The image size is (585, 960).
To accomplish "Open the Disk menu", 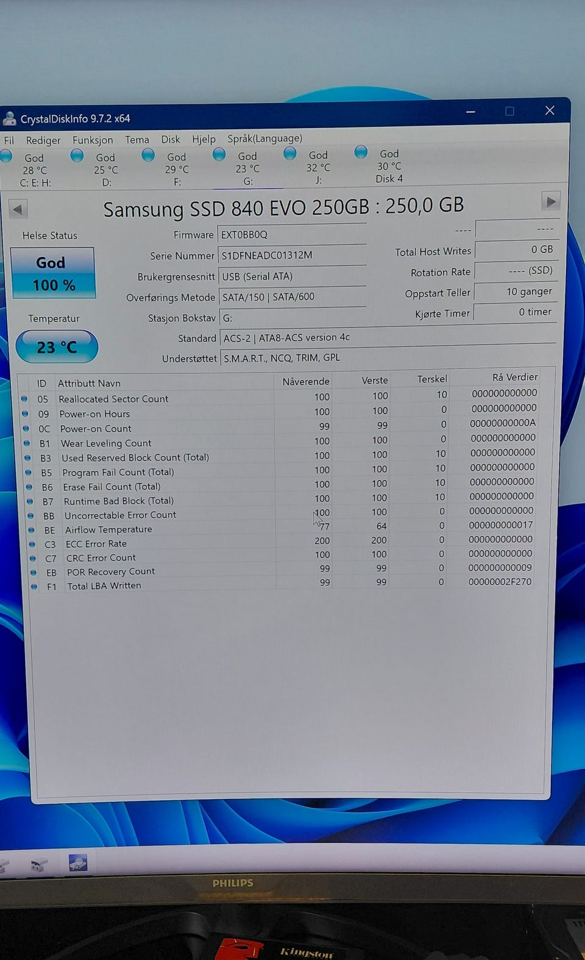I will pyautogui.click(x=171, y=139).
